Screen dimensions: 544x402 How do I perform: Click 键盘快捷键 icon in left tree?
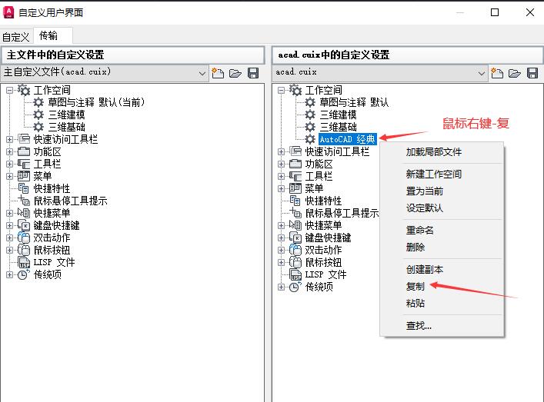tap(24, 225)
